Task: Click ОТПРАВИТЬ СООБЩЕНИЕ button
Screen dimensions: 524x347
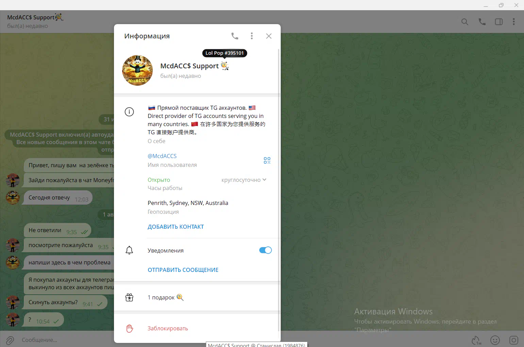Action: click(x=183, y=270)
